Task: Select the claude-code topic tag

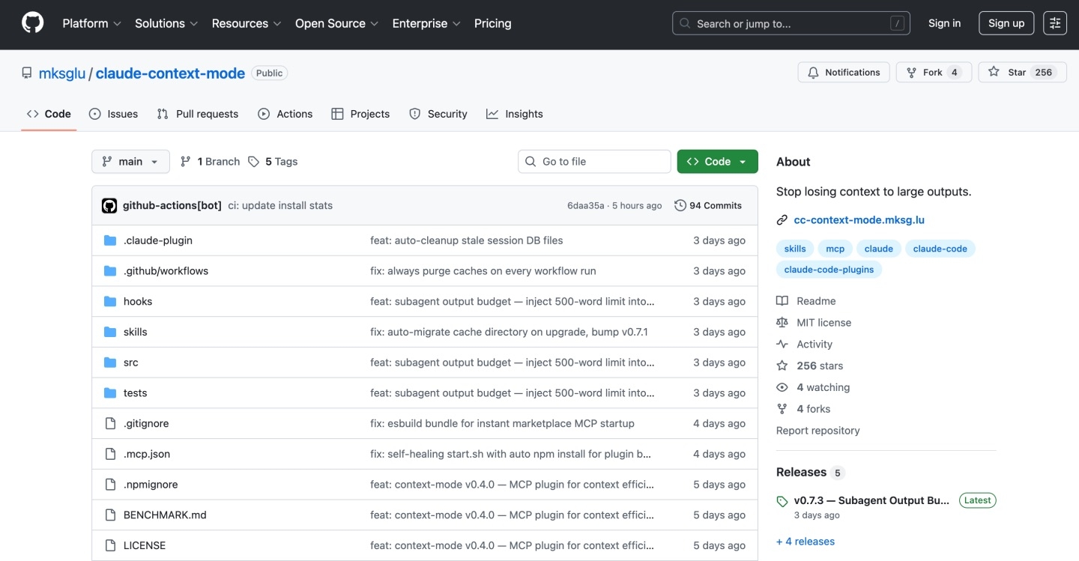Action: click(940, 249)
